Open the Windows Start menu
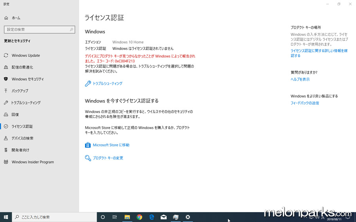 click(x=6, y=217)
